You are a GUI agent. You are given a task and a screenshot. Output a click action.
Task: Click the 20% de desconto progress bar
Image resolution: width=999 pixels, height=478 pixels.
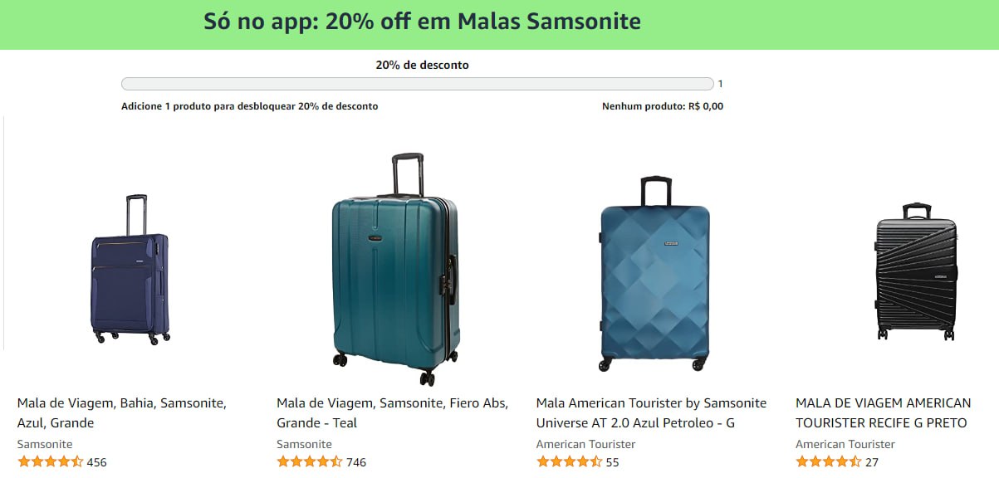(418, 84)
